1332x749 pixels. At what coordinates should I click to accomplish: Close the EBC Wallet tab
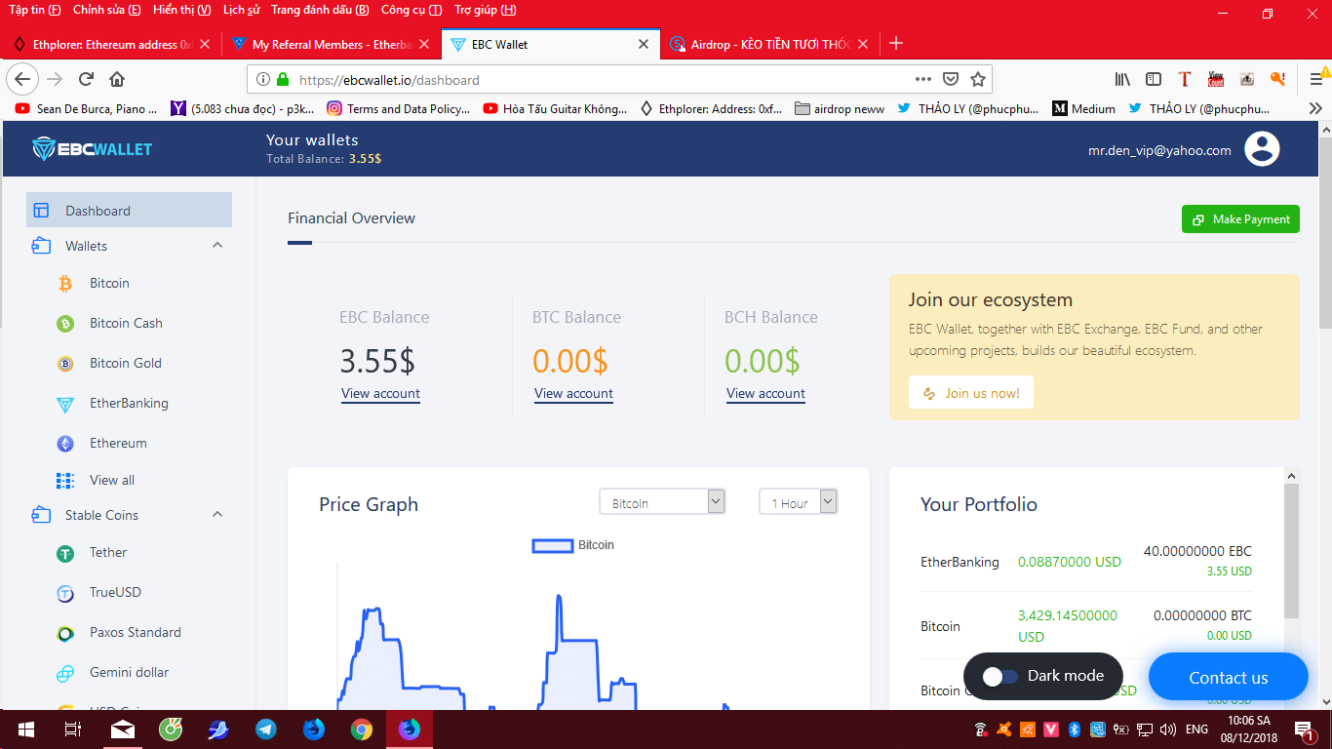point(644,44)
